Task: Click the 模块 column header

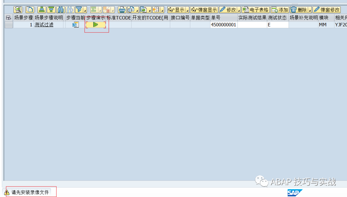Action: 326,18
